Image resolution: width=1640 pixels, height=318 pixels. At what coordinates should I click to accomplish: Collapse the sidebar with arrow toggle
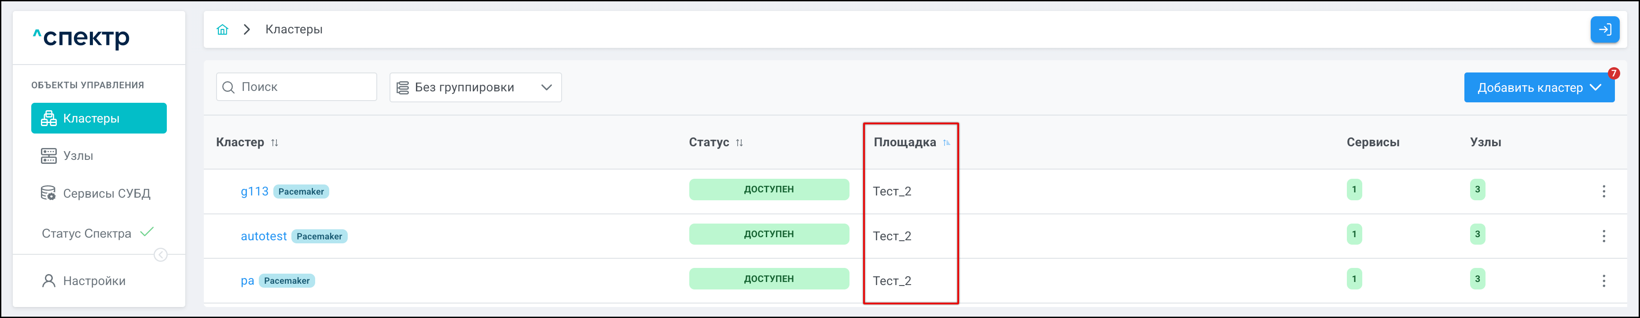[160, 255]
